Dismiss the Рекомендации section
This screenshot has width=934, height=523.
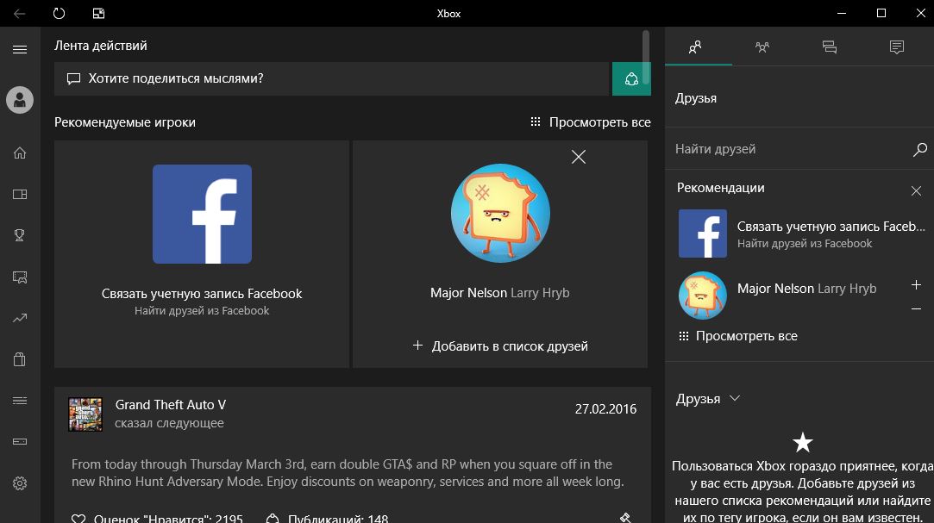916,190
